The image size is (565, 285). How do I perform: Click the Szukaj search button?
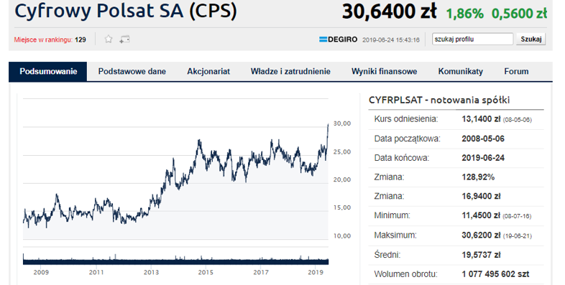tap(530, 39)
